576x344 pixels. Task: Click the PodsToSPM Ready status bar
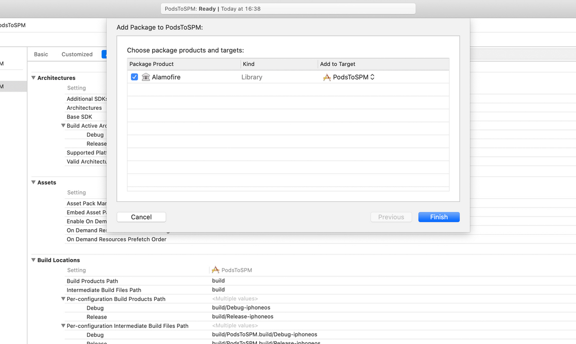click(288, 9)
